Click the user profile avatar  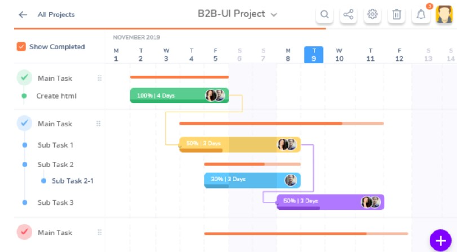click(x=444, y=14)
